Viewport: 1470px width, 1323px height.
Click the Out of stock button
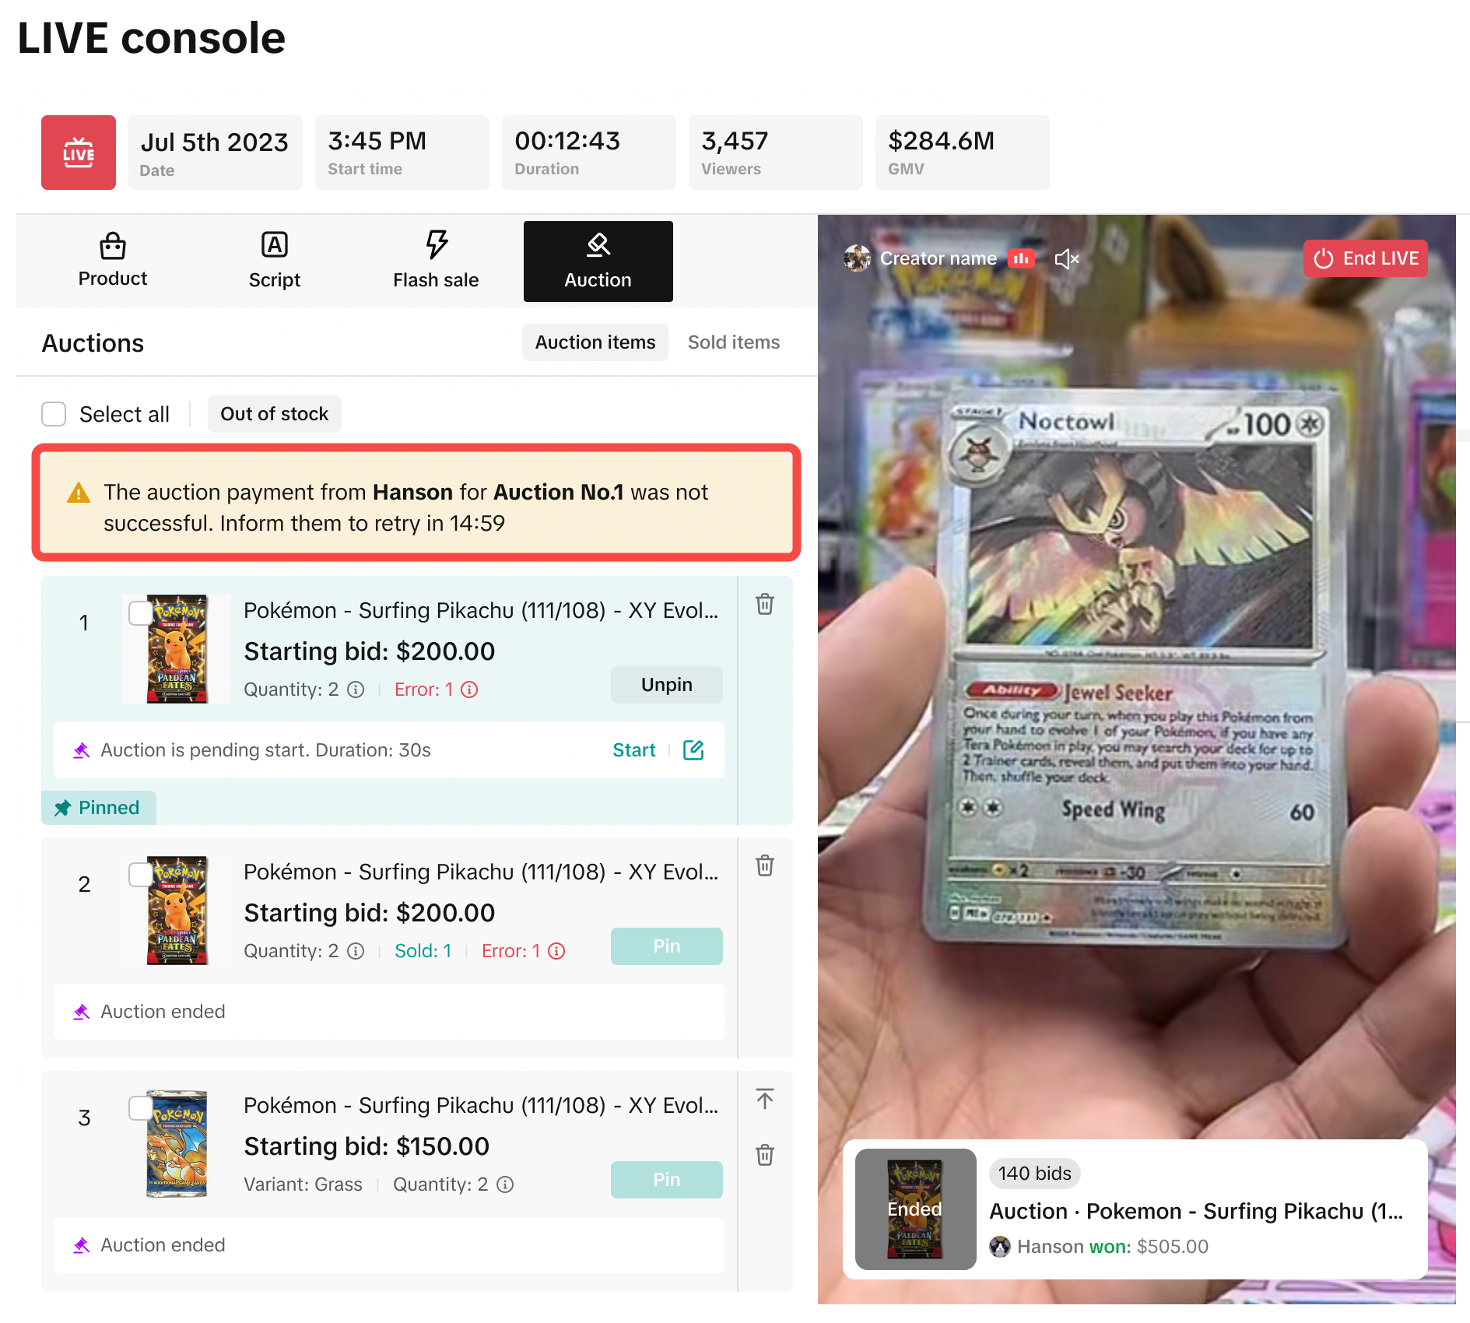point(275,414)
